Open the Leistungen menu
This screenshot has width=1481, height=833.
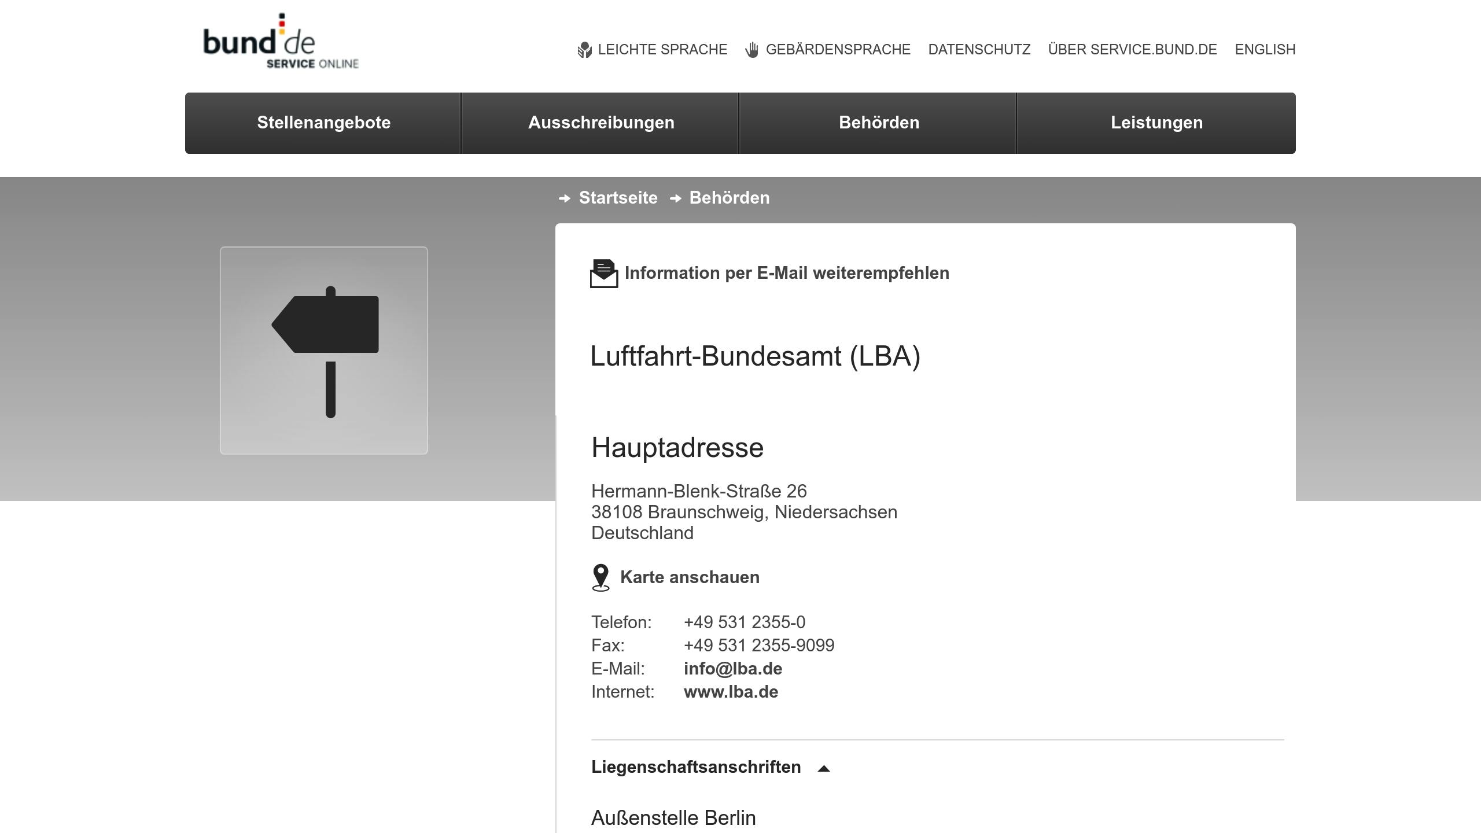click(1156, 123)
